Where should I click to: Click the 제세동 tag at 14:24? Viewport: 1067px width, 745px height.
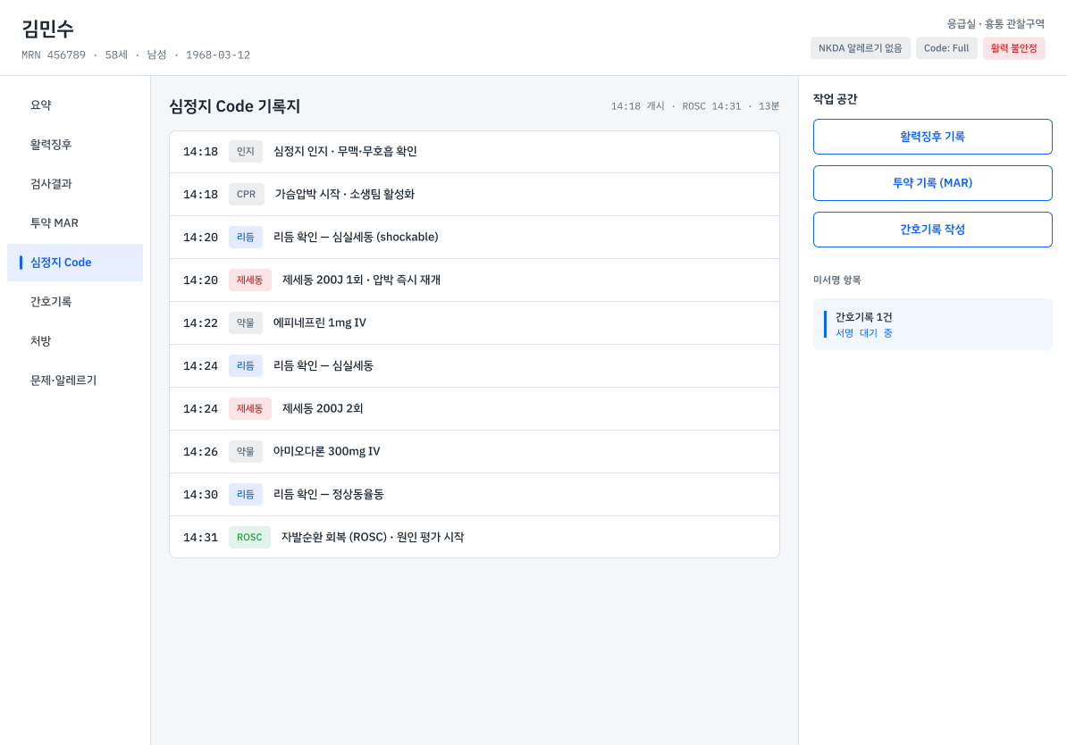pyautogui.click(x=249, y=409)
